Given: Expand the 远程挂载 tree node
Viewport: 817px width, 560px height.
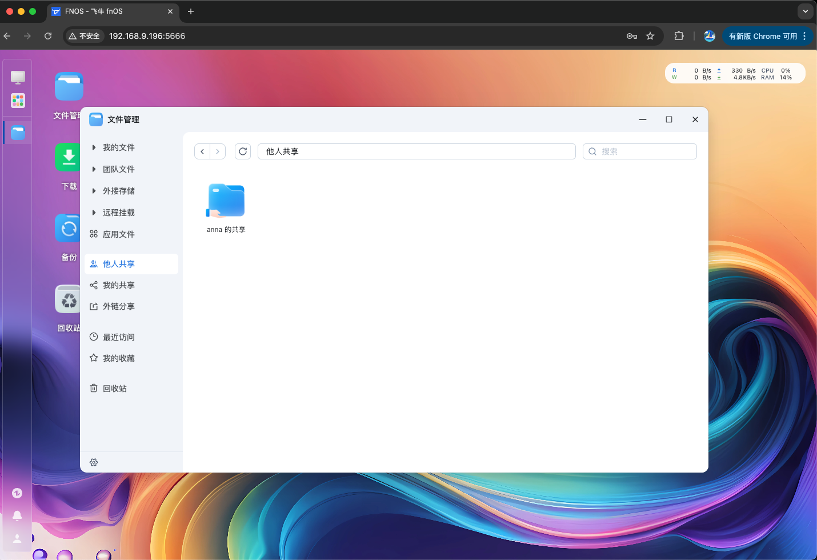Looking at the screenshot, I should click(94, 213).
